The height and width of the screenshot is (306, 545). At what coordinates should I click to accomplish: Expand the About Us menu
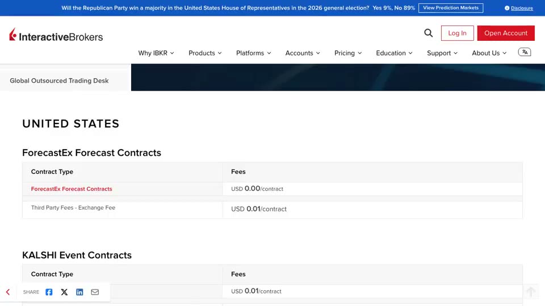[x=489, y=53]
